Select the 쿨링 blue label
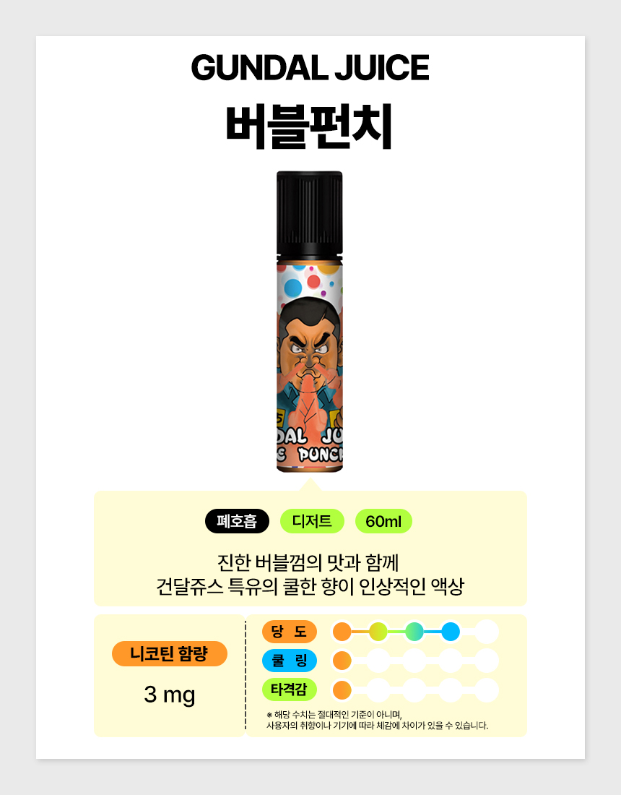The width and height of the screenshot is (621, 795). coord(290,661)
